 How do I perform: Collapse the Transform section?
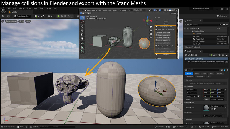185,87
